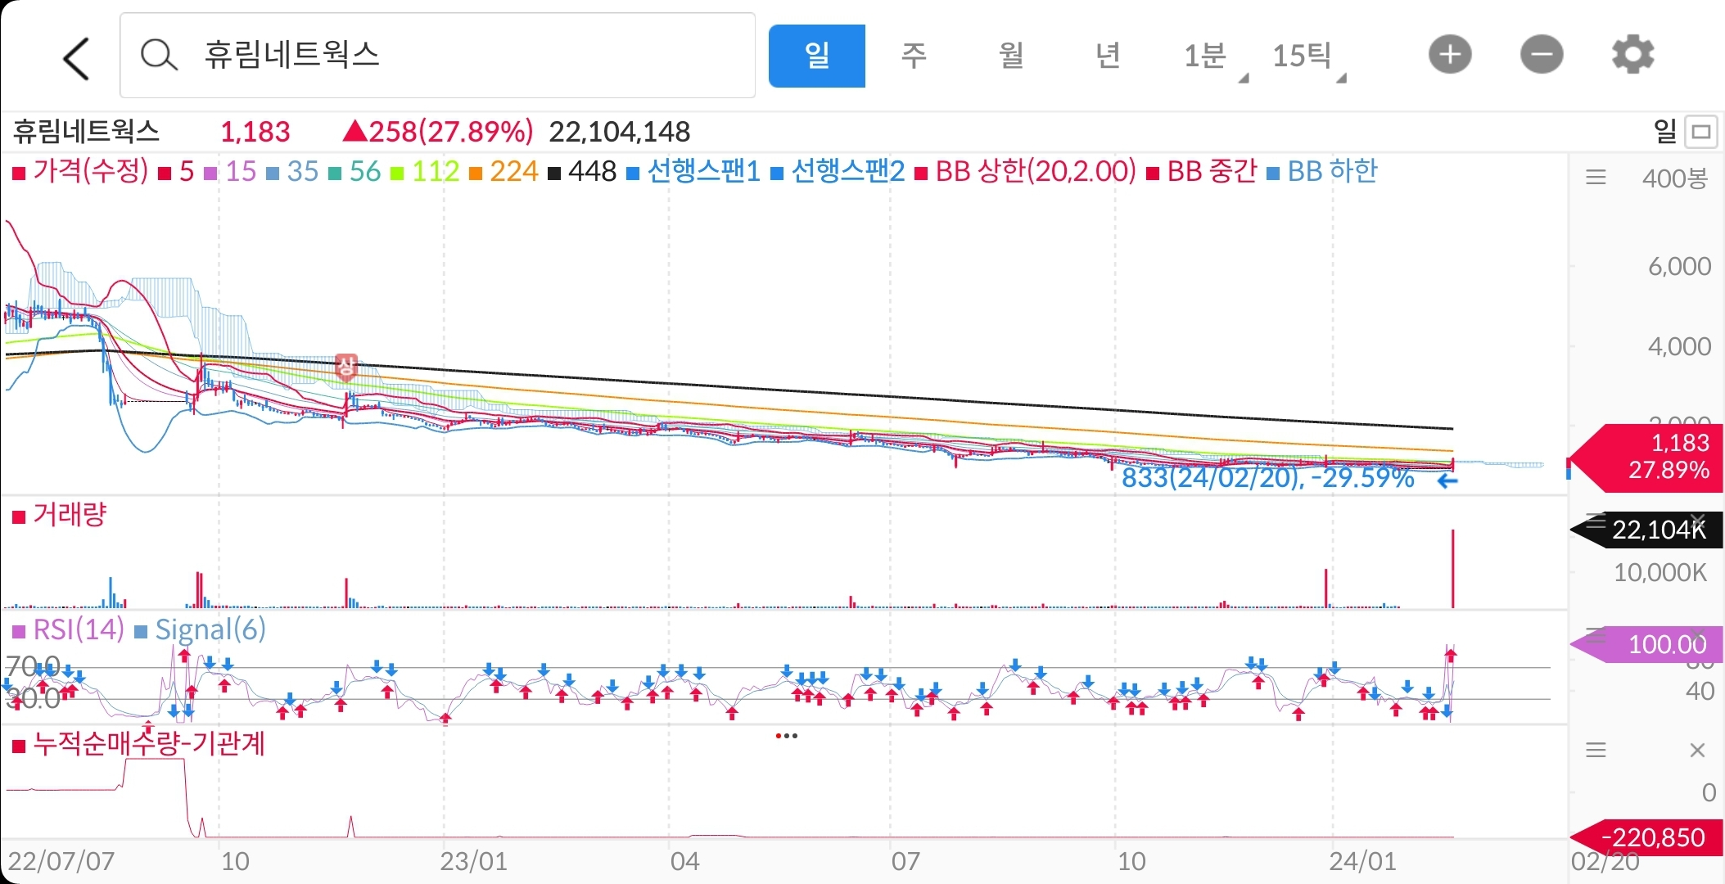Tap the BB 중간 legend entry
1725x884 pixels.
[1201, 171]
